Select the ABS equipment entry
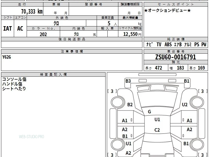The width and height of the screenshot is (209, 157). pyautogui.click(x=168, y=44)
